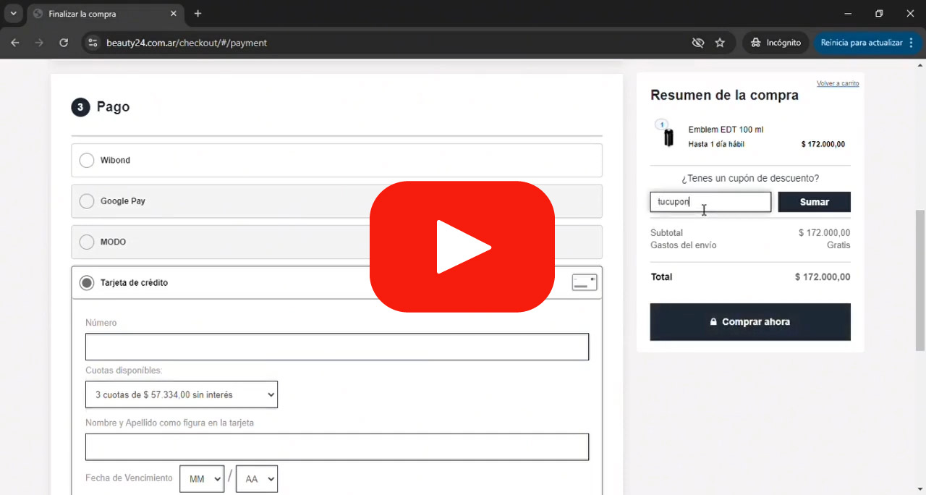Select the Finalizar la compra tab
926x495 pixels.
106,14
